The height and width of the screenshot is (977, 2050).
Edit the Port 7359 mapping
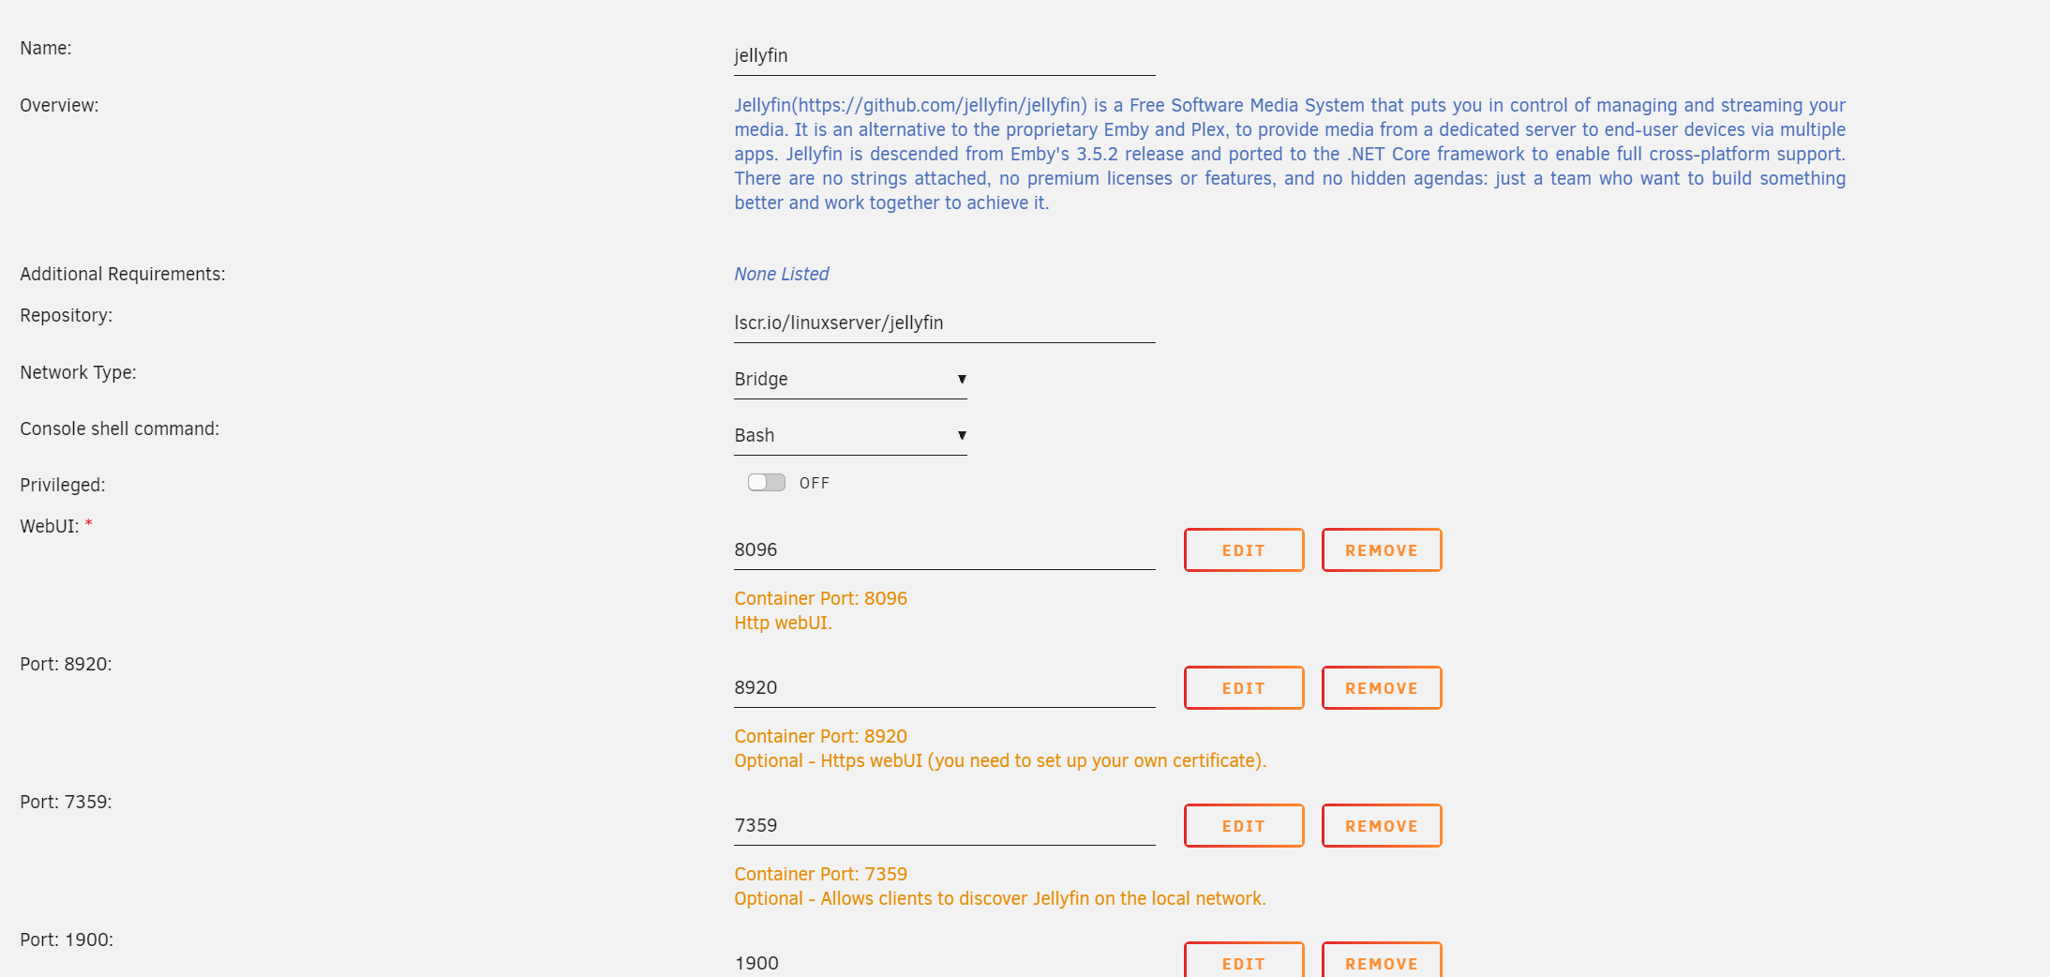tap(1243, 826)
